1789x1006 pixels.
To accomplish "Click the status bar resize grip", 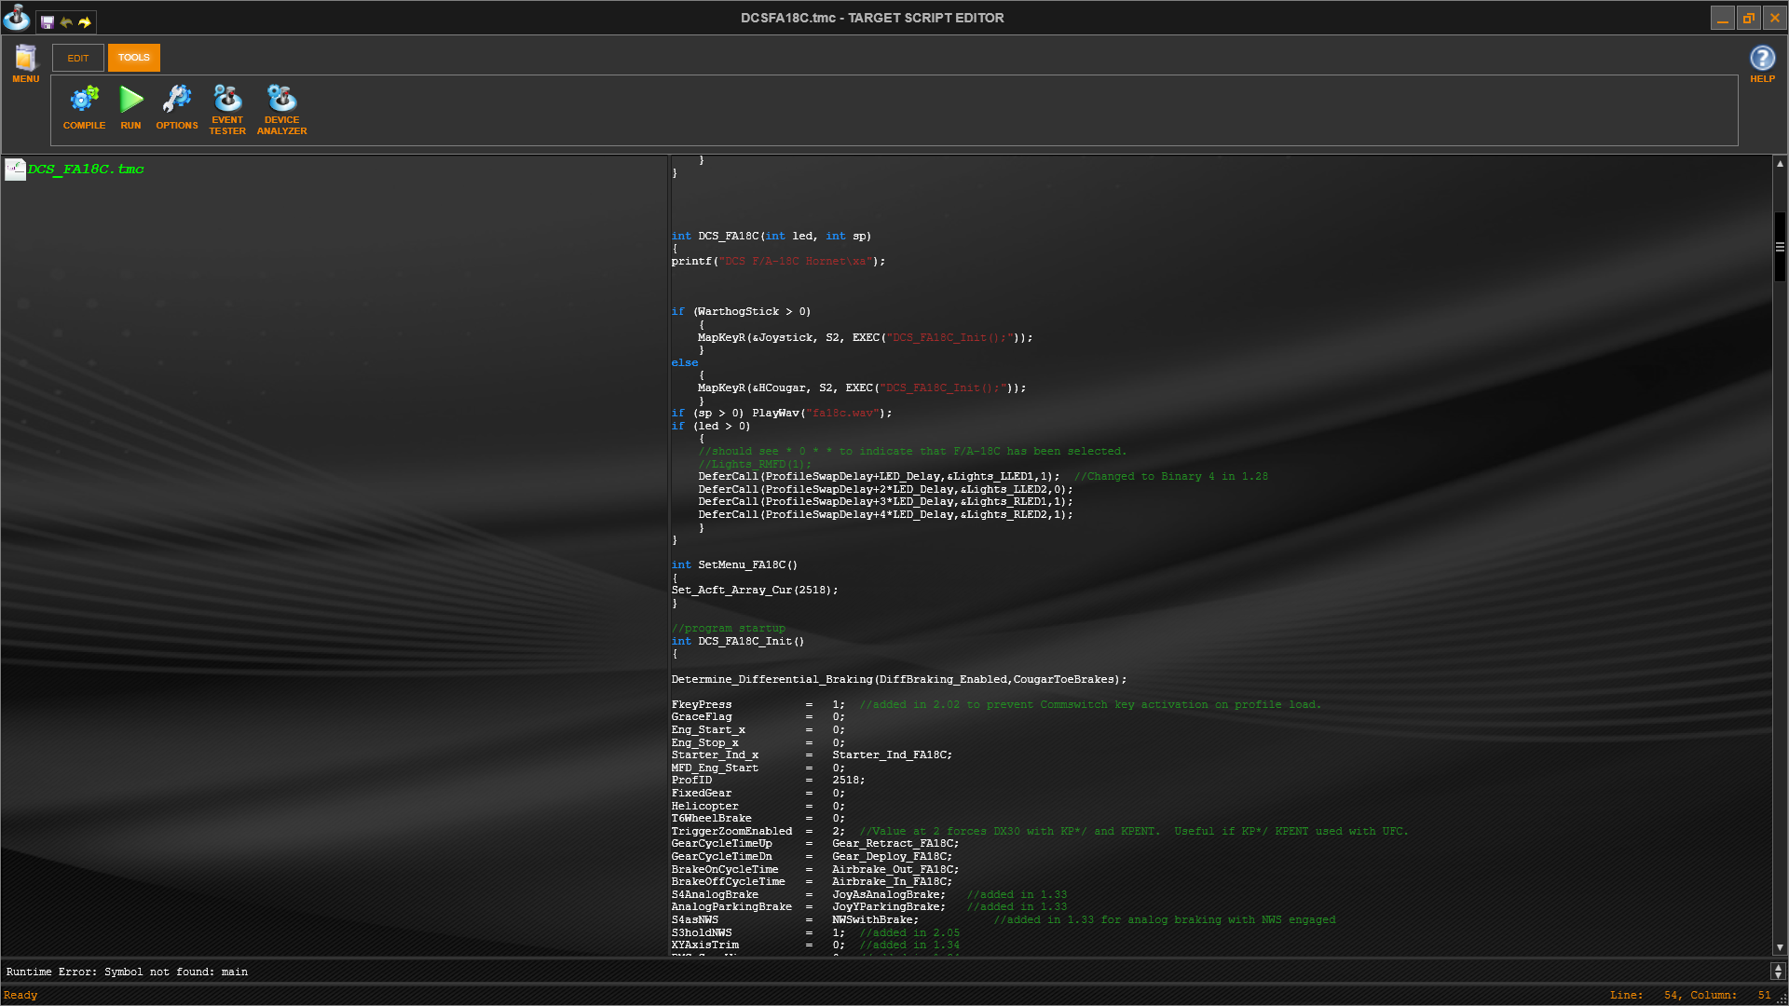I will point(1782,999).
